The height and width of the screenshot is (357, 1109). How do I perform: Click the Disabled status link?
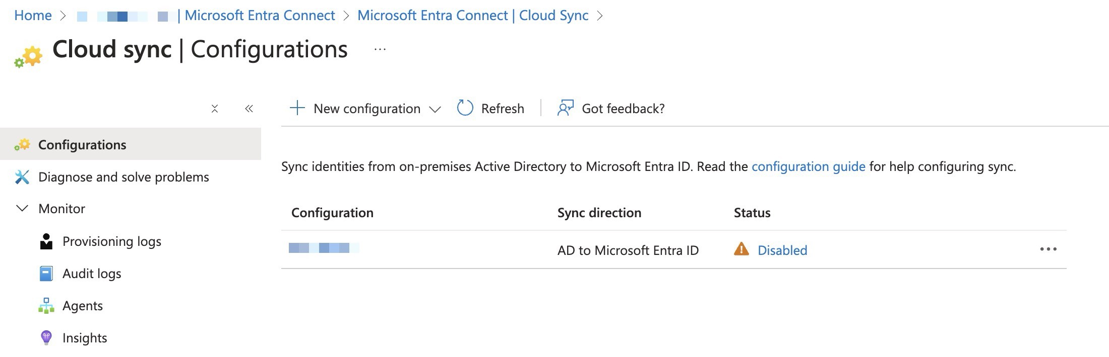pyautogui.click(x=782, y=250)
